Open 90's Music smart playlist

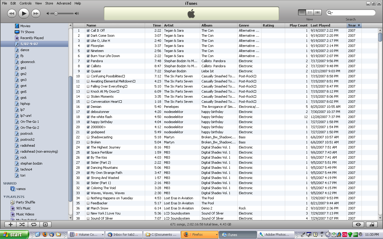click(x=23, y=208)
